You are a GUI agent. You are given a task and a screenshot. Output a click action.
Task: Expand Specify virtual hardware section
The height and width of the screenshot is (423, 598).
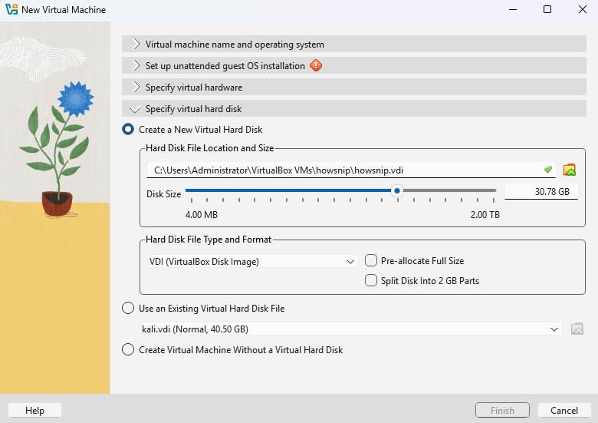[x=354, y=87]
